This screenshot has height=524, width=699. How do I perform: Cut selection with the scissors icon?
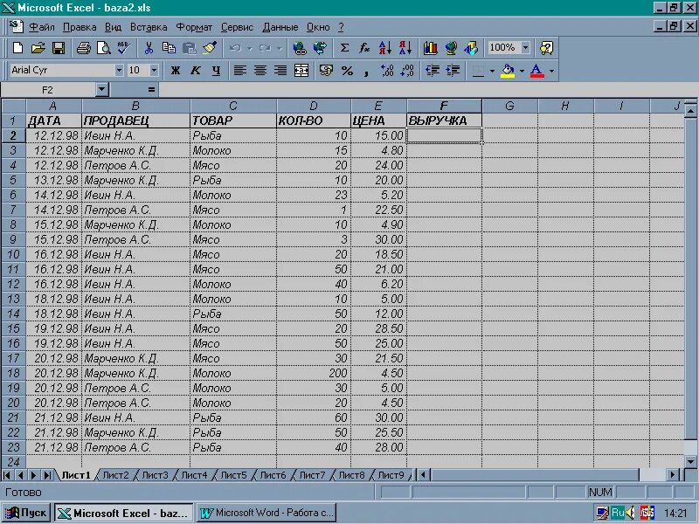pos(149,48)
